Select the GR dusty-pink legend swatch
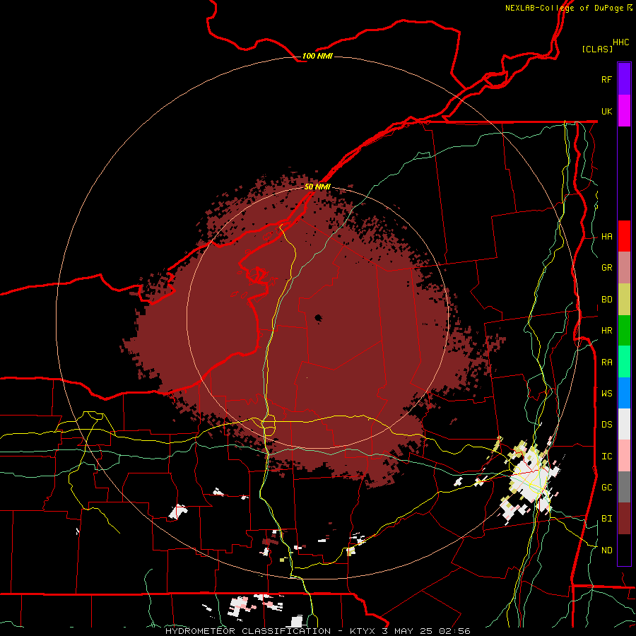636x636 pixels. pos(624,268)
